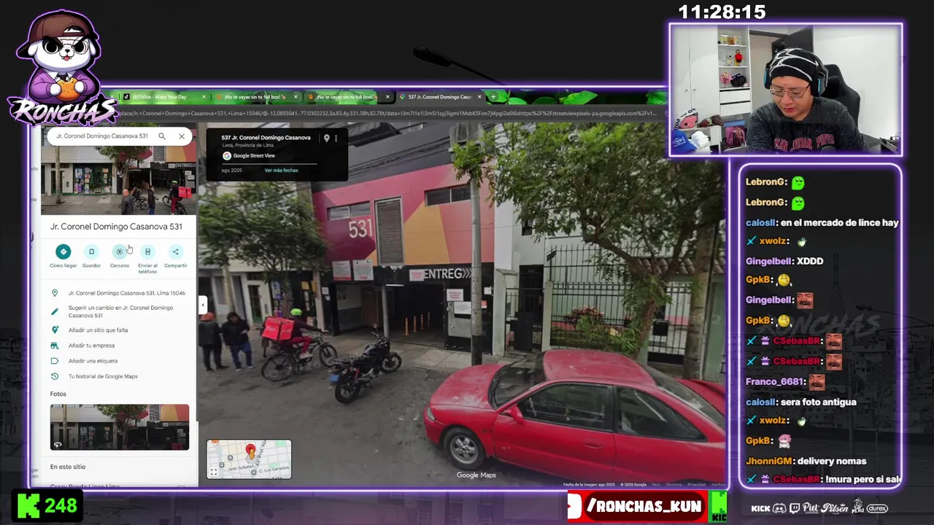Click the Ver más fechas link
Viewport: 934px width, 525px height.
pos(281,171)
